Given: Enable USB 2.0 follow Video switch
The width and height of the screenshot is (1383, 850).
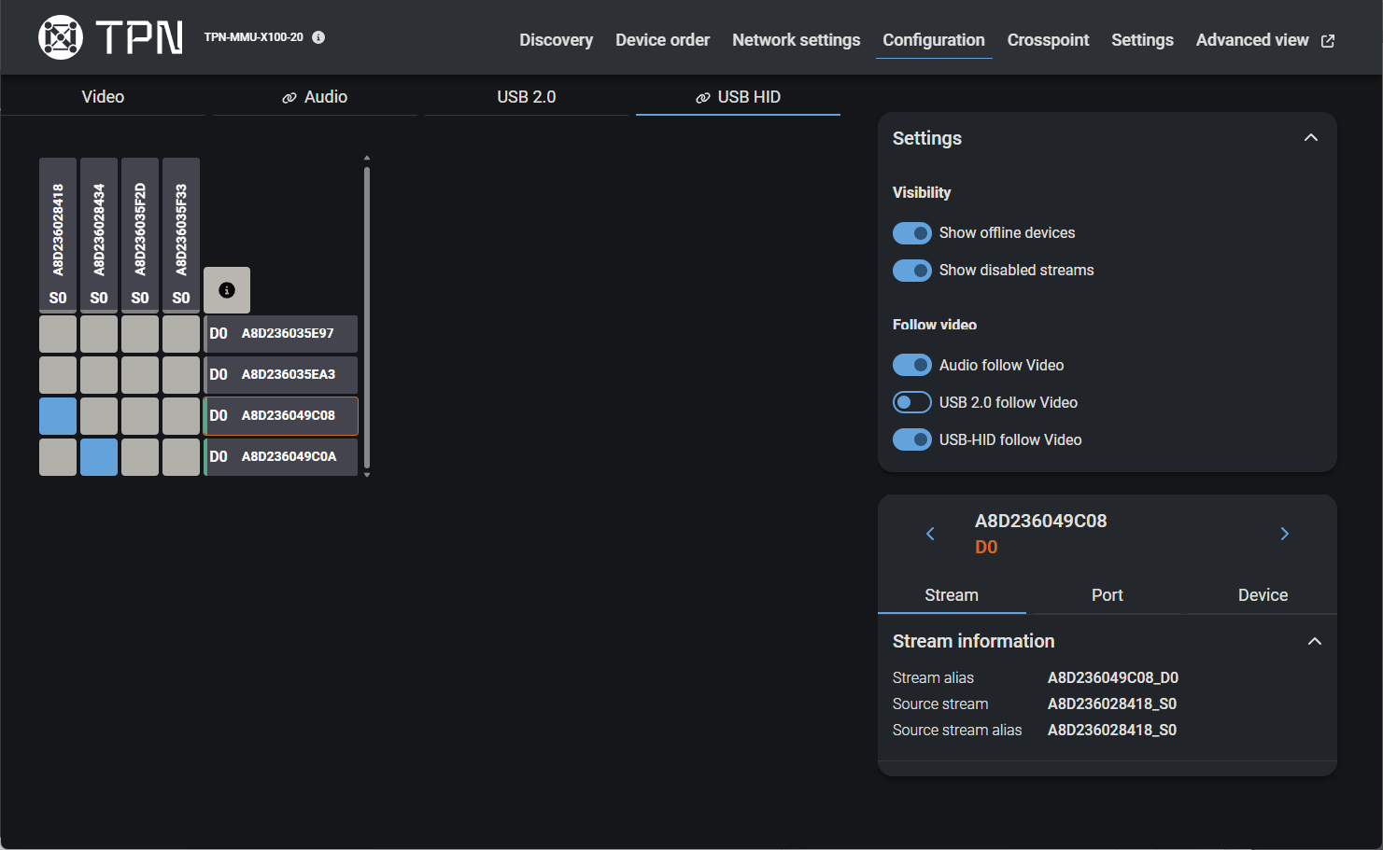Looking at the screenshot, I should [912, 402].
